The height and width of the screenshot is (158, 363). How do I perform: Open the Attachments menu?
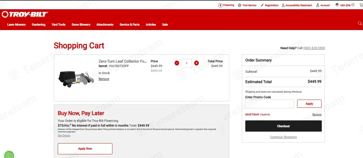105,25
